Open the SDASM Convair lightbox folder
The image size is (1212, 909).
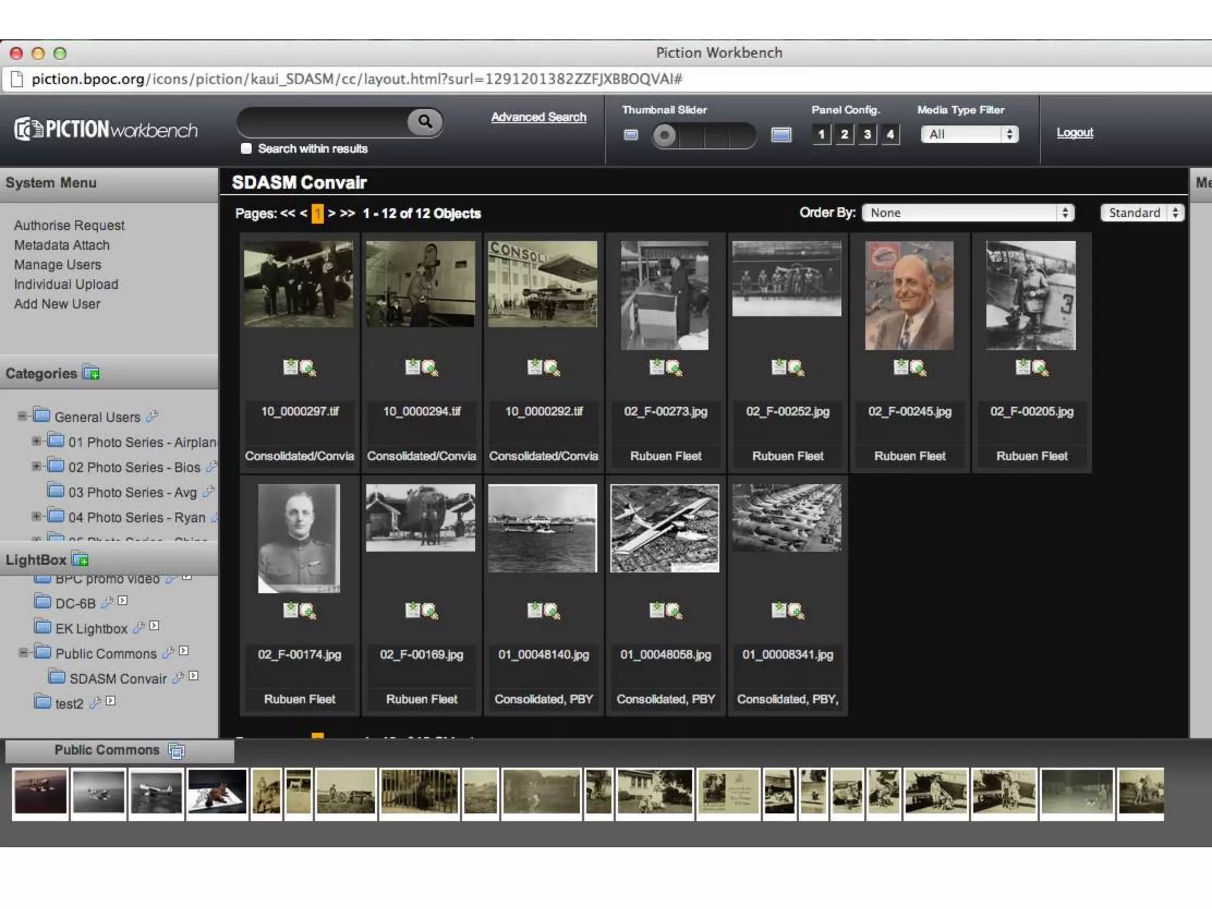point(118,679)
